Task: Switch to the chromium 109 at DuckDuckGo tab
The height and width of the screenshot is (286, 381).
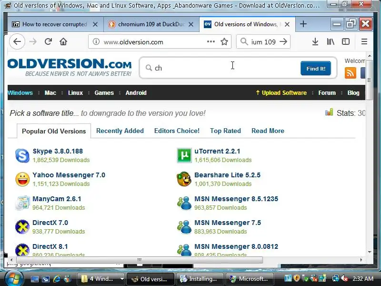Action: click(x=151, y=24)
